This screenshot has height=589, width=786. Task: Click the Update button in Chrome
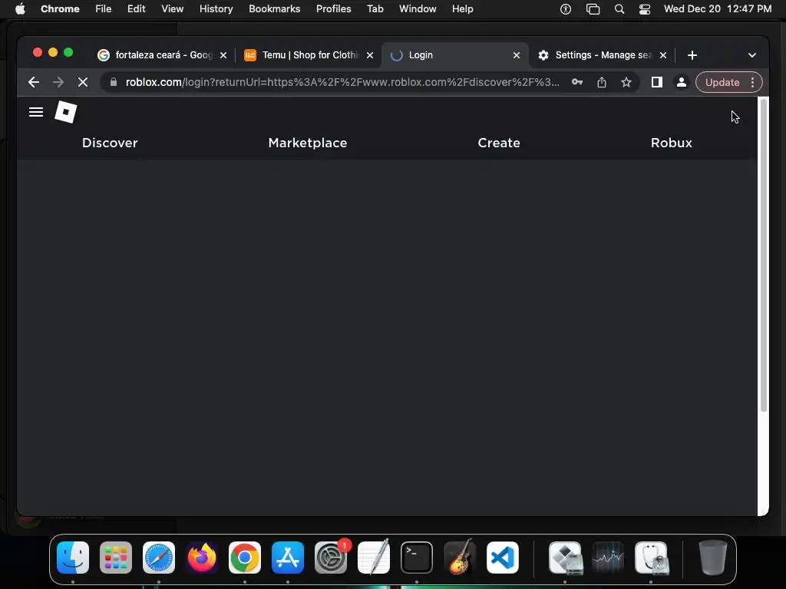coord(722,82)
